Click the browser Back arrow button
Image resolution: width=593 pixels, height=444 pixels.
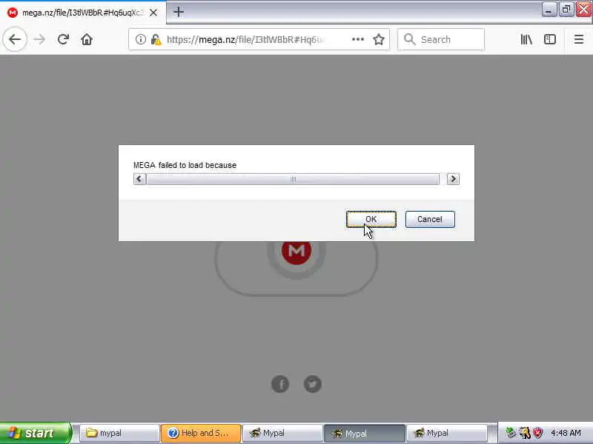pyautogui.click(x=15, y=39)
